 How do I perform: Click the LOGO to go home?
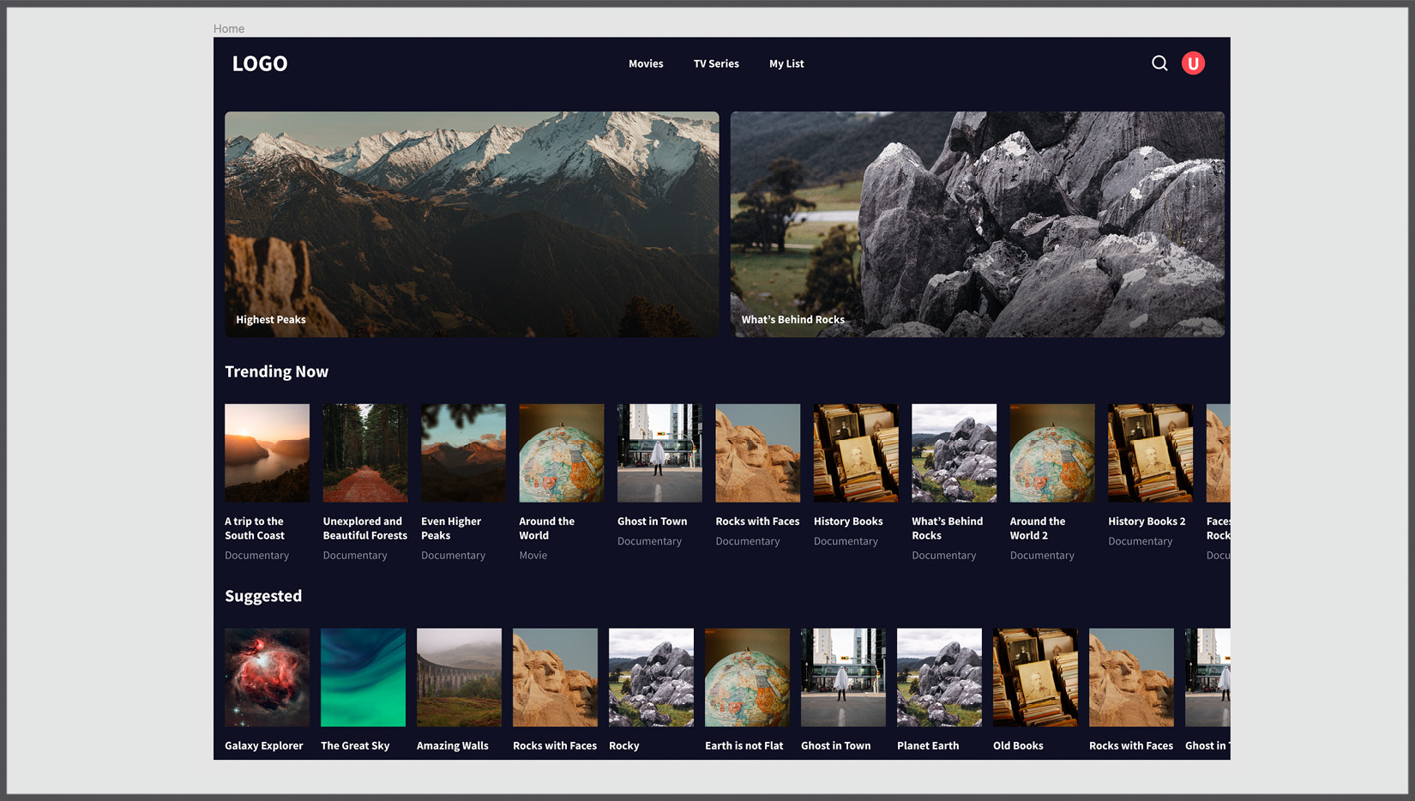tap(259, 63)
